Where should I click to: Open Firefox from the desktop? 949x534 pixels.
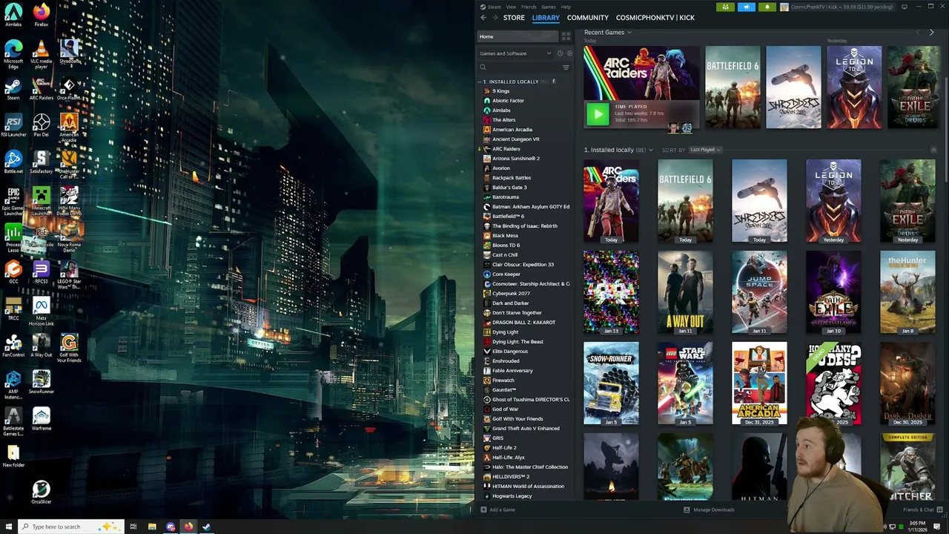pos(42,15)
